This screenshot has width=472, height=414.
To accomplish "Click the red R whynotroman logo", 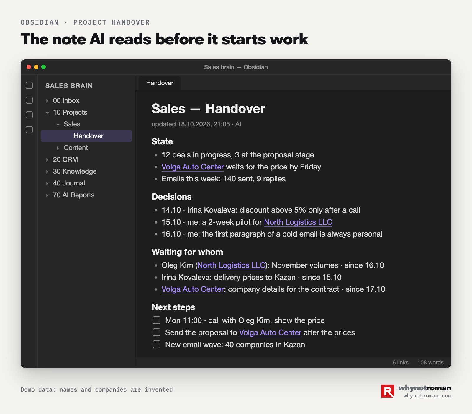I will pyautogui.click(x=388, y=391).
